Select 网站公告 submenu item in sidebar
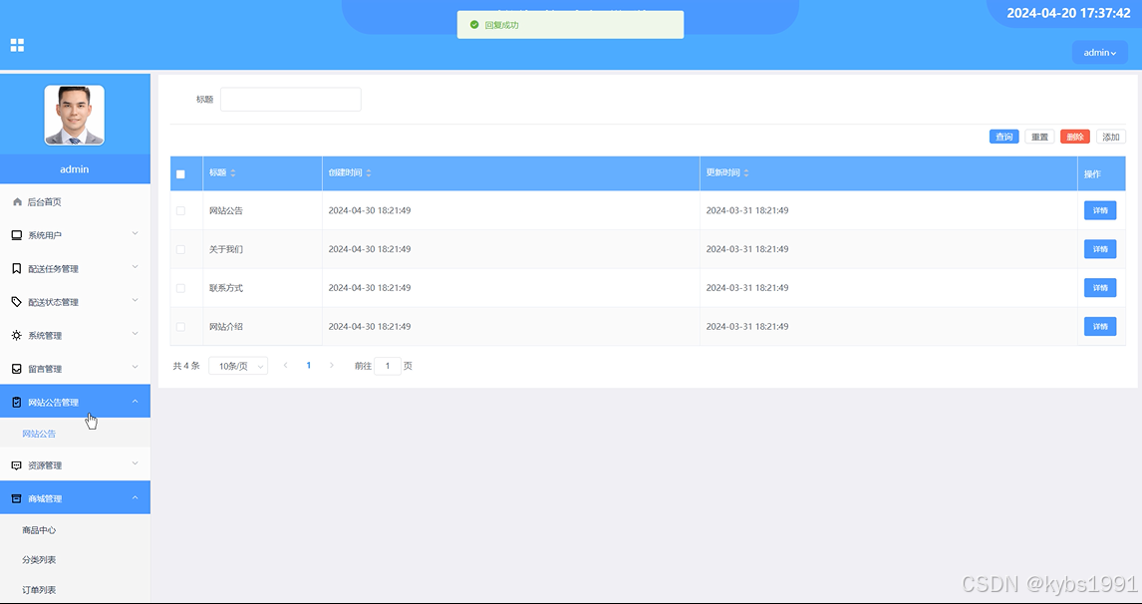The width and height of the screenshot is (1142, 604). (75, 434)
